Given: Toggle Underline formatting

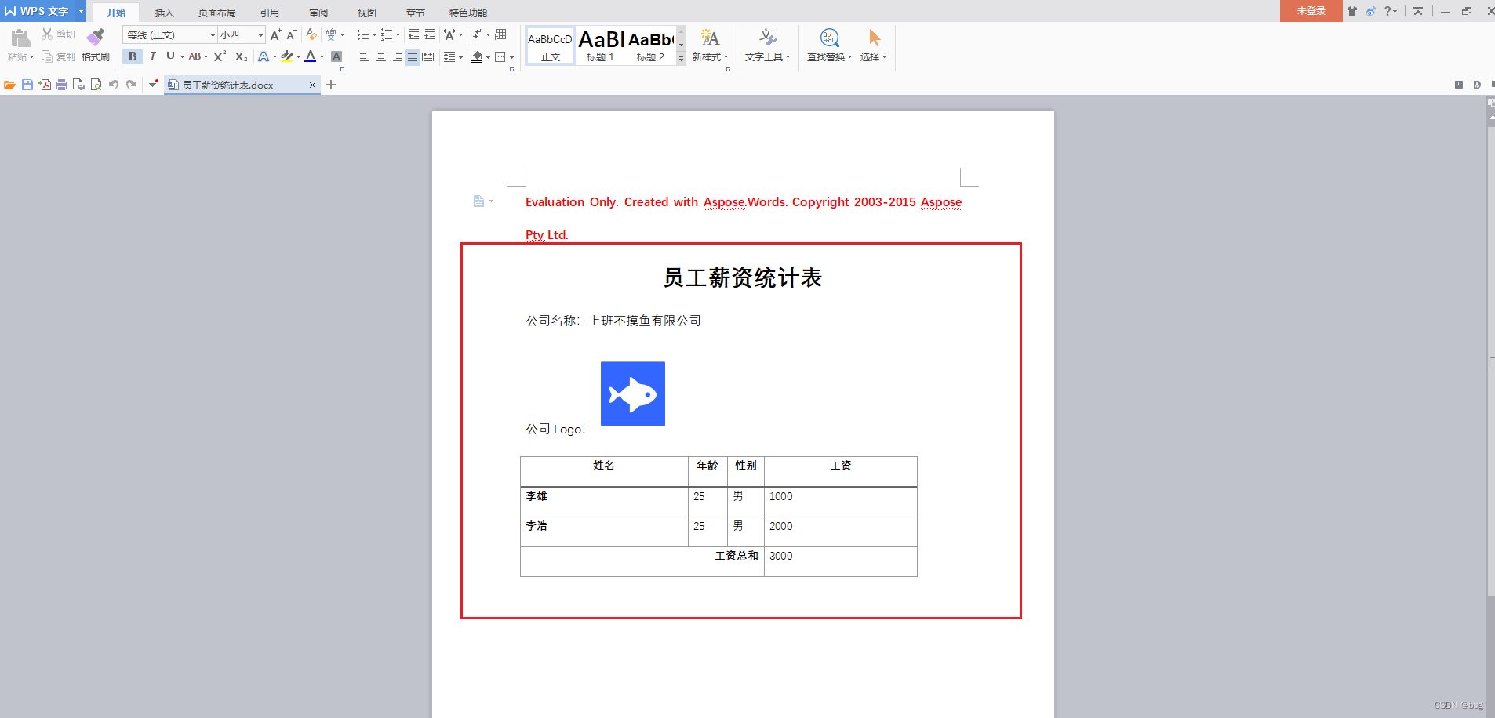Looking at the screenshot, I should pyautogui.click(x=170, y=56).
